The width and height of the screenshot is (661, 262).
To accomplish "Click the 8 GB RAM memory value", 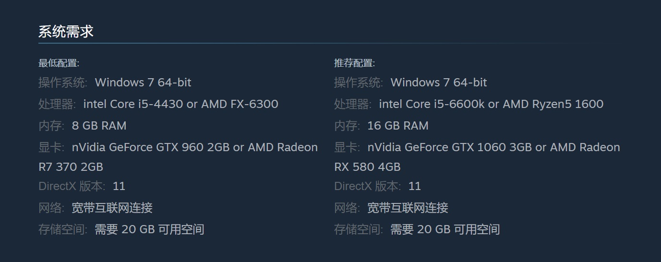I will (99, 126).
